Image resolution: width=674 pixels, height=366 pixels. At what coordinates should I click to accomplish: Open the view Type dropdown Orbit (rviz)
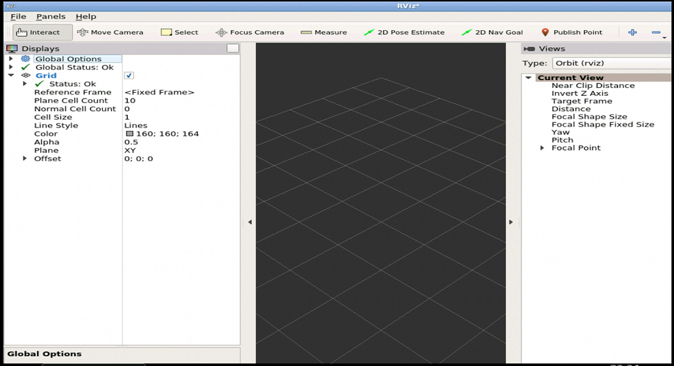(612, 63)
